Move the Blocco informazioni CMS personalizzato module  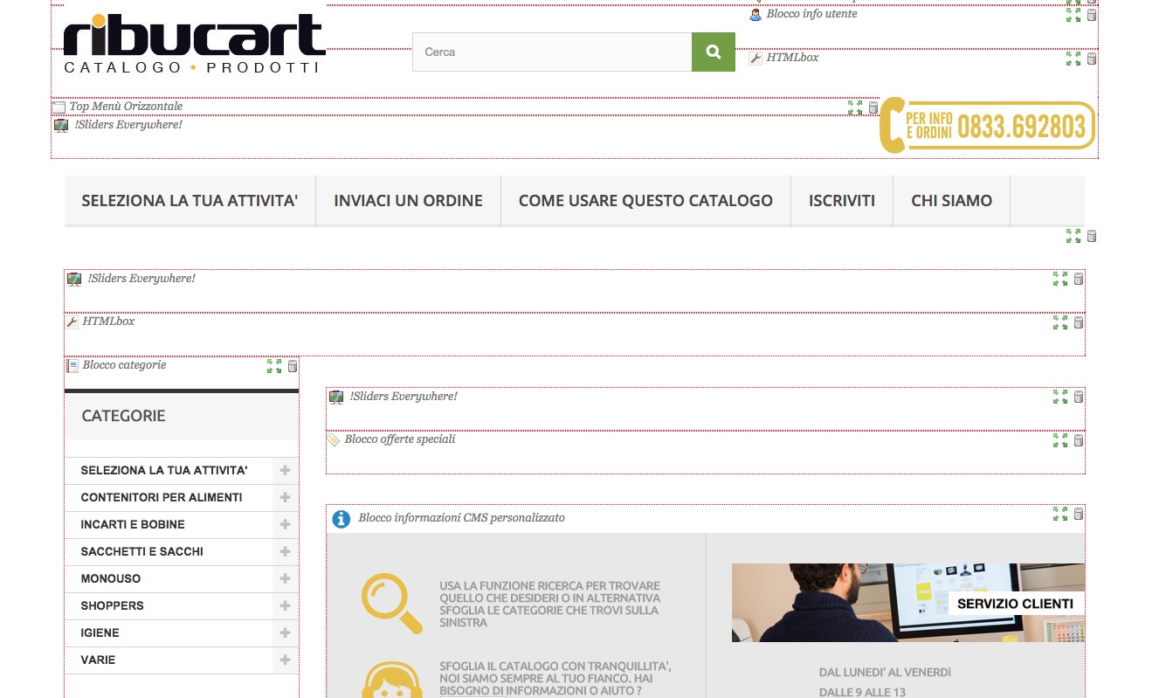coord(1060,514)
